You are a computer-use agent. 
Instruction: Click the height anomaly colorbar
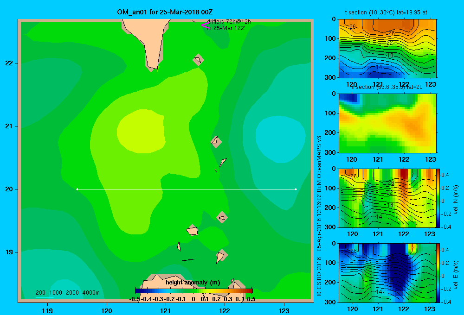(194, 291)
